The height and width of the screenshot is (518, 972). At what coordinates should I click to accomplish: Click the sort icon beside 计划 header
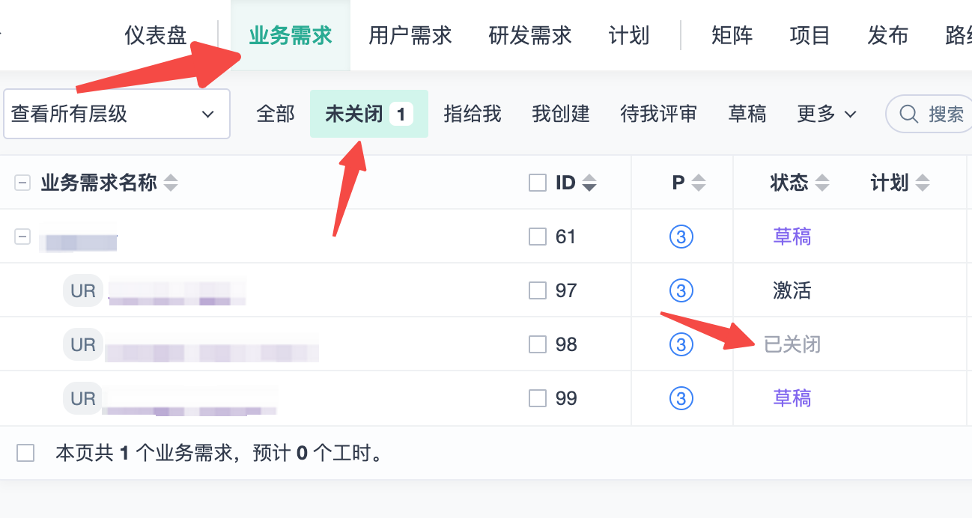pos(923,183)
